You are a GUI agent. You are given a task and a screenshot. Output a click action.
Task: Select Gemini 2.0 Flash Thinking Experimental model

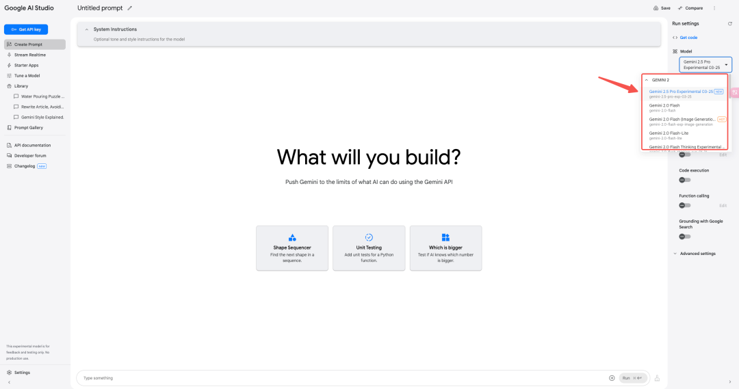(x=686, y=147)
